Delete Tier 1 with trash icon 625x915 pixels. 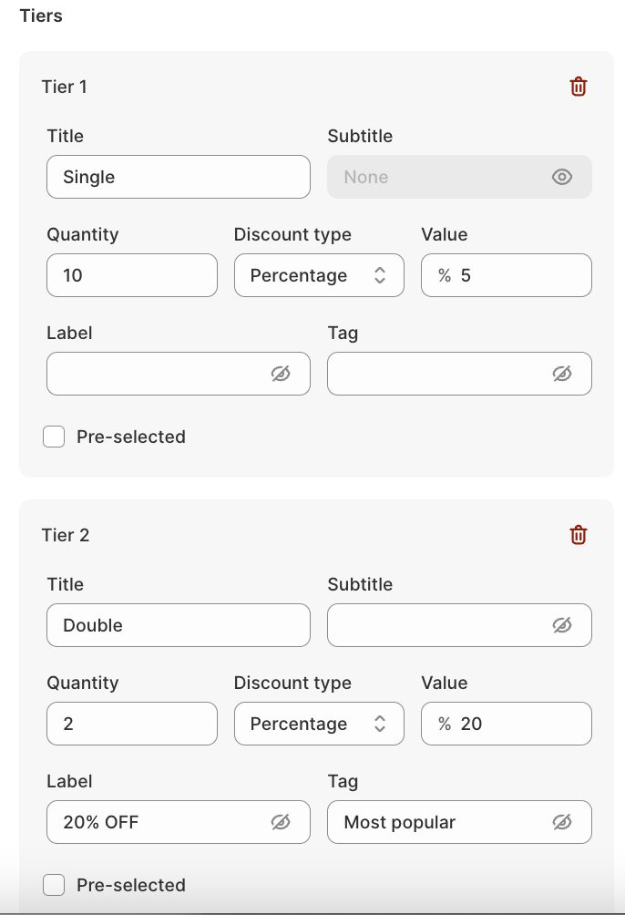click(579, 87)
